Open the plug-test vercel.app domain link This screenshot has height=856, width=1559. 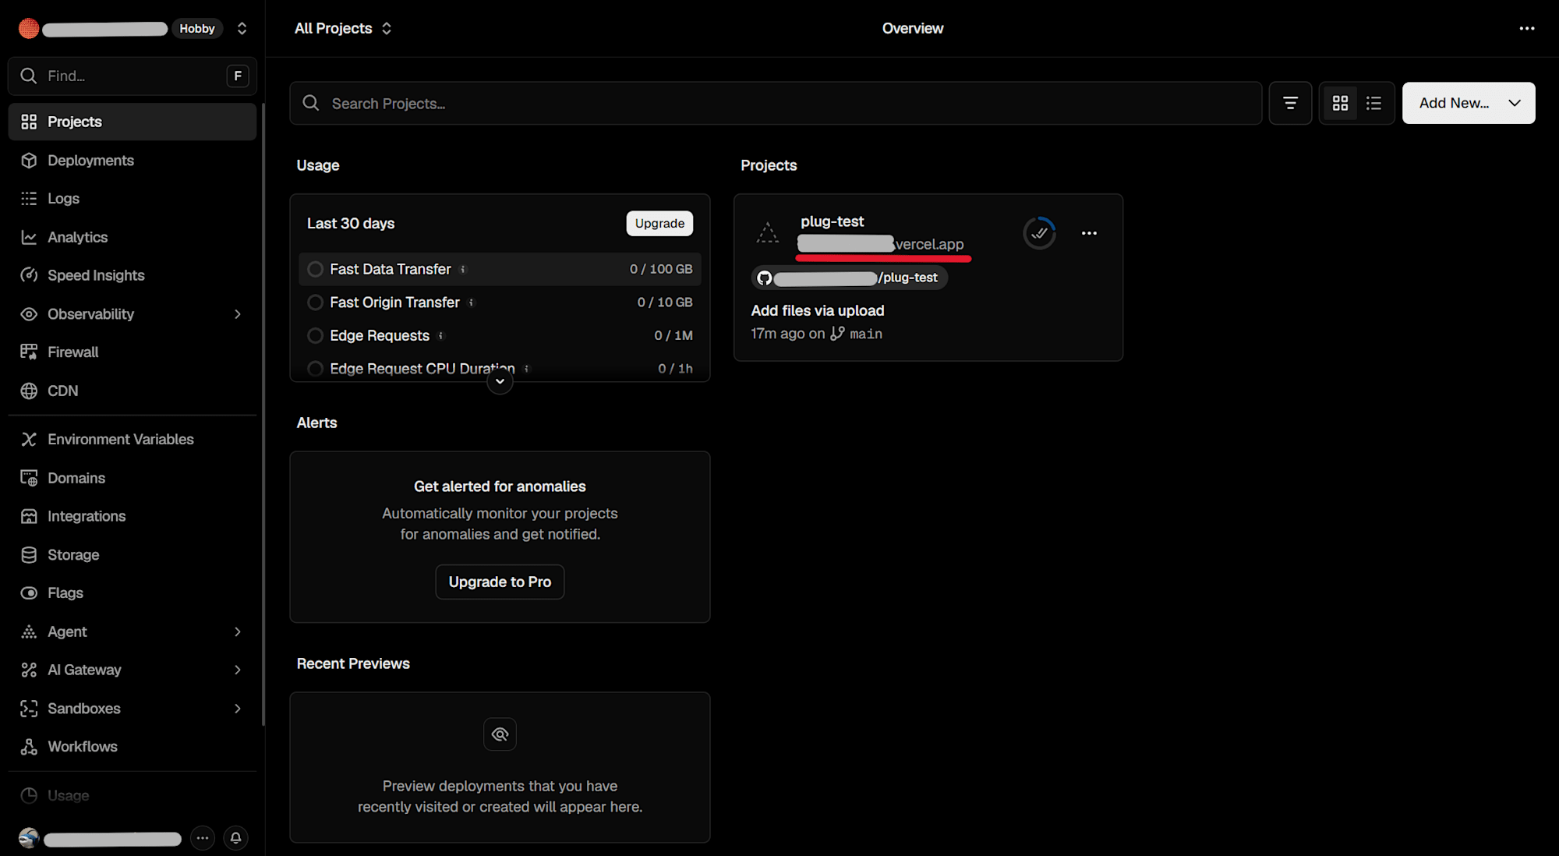(881, 244)
